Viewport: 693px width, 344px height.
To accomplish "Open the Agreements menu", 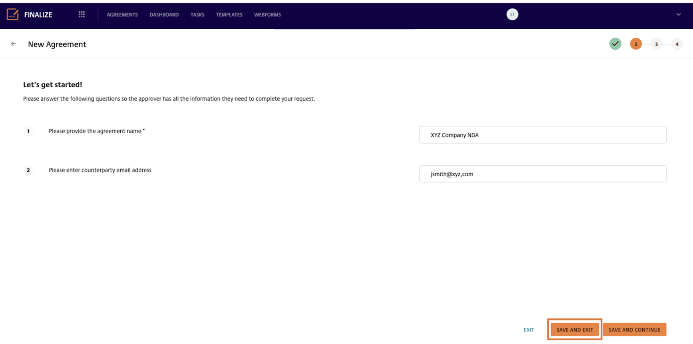I will 122,15.
